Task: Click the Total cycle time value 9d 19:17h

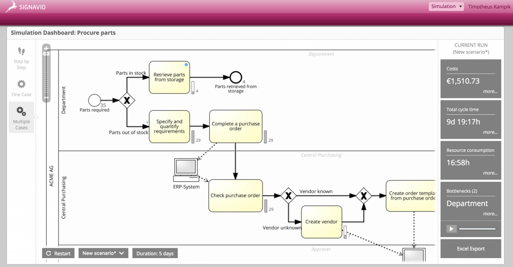Action: pos(463,122)
